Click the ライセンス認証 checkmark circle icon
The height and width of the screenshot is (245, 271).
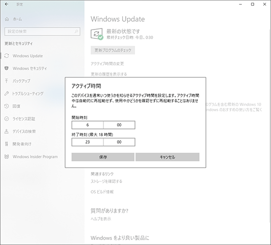tap(6, 119)
